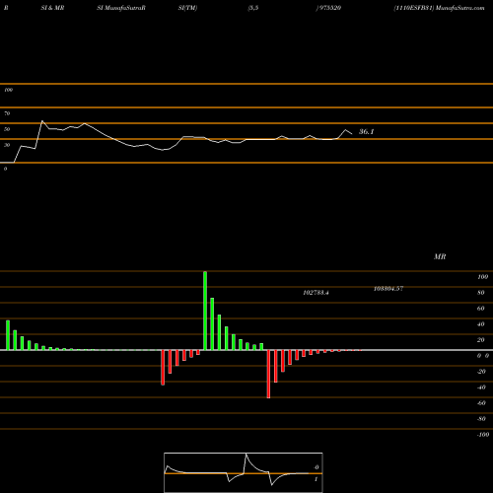Click the RSI current value 36.1

click(x=366, y=132)
